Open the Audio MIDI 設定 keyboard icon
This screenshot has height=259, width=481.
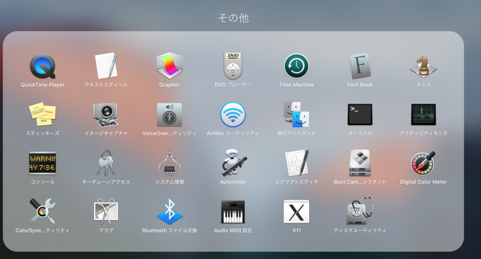(233, 212)
